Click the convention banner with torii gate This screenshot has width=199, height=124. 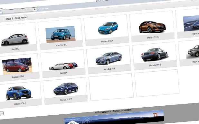point(114,117)
